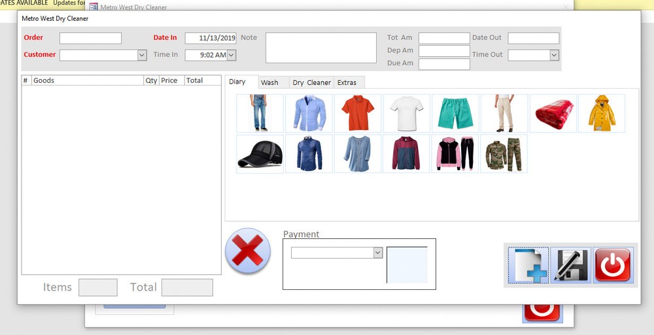
Task: Open the Time Out dropdown
Action: click(555, 55)
